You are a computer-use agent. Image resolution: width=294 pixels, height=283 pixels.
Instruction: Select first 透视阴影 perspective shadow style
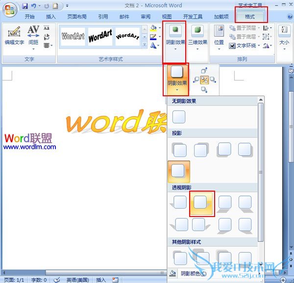coord(179,202)
